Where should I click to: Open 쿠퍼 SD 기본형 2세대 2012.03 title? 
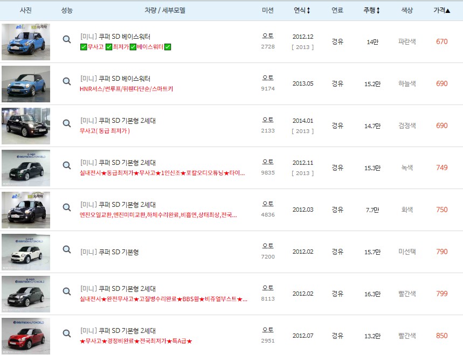(118, 205)
